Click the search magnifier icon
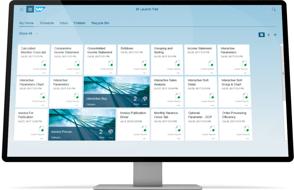The height and width of the screenshot is (190, 294). [274, 9]
